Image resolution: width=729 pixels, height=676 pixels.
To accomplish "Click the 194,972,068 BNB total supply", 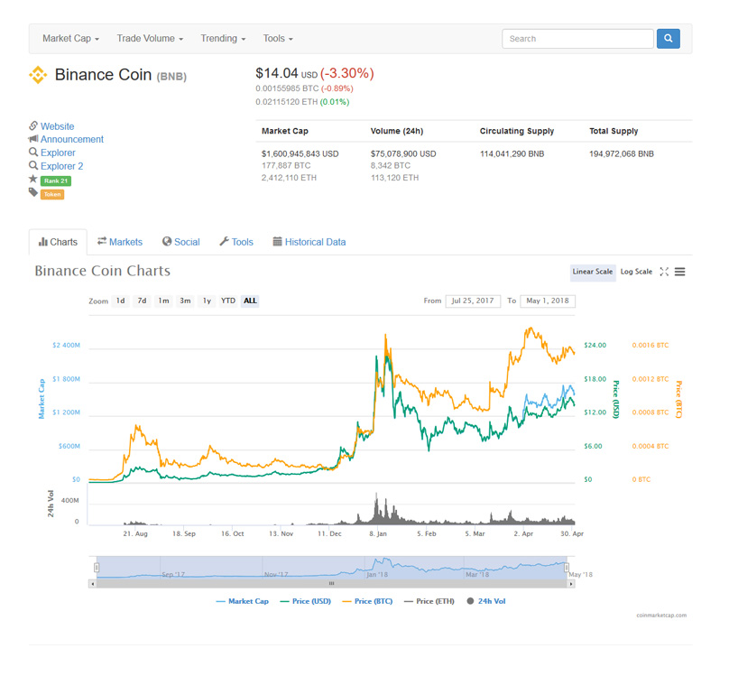I will tap(622, 154).
